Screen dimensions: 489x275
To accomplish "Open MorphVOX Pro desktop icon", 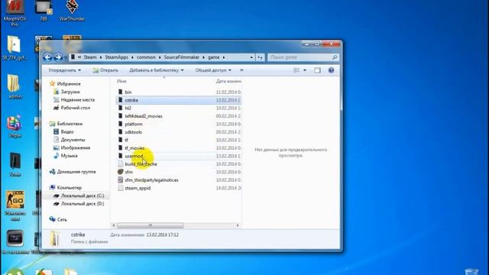I will point(15,14).
